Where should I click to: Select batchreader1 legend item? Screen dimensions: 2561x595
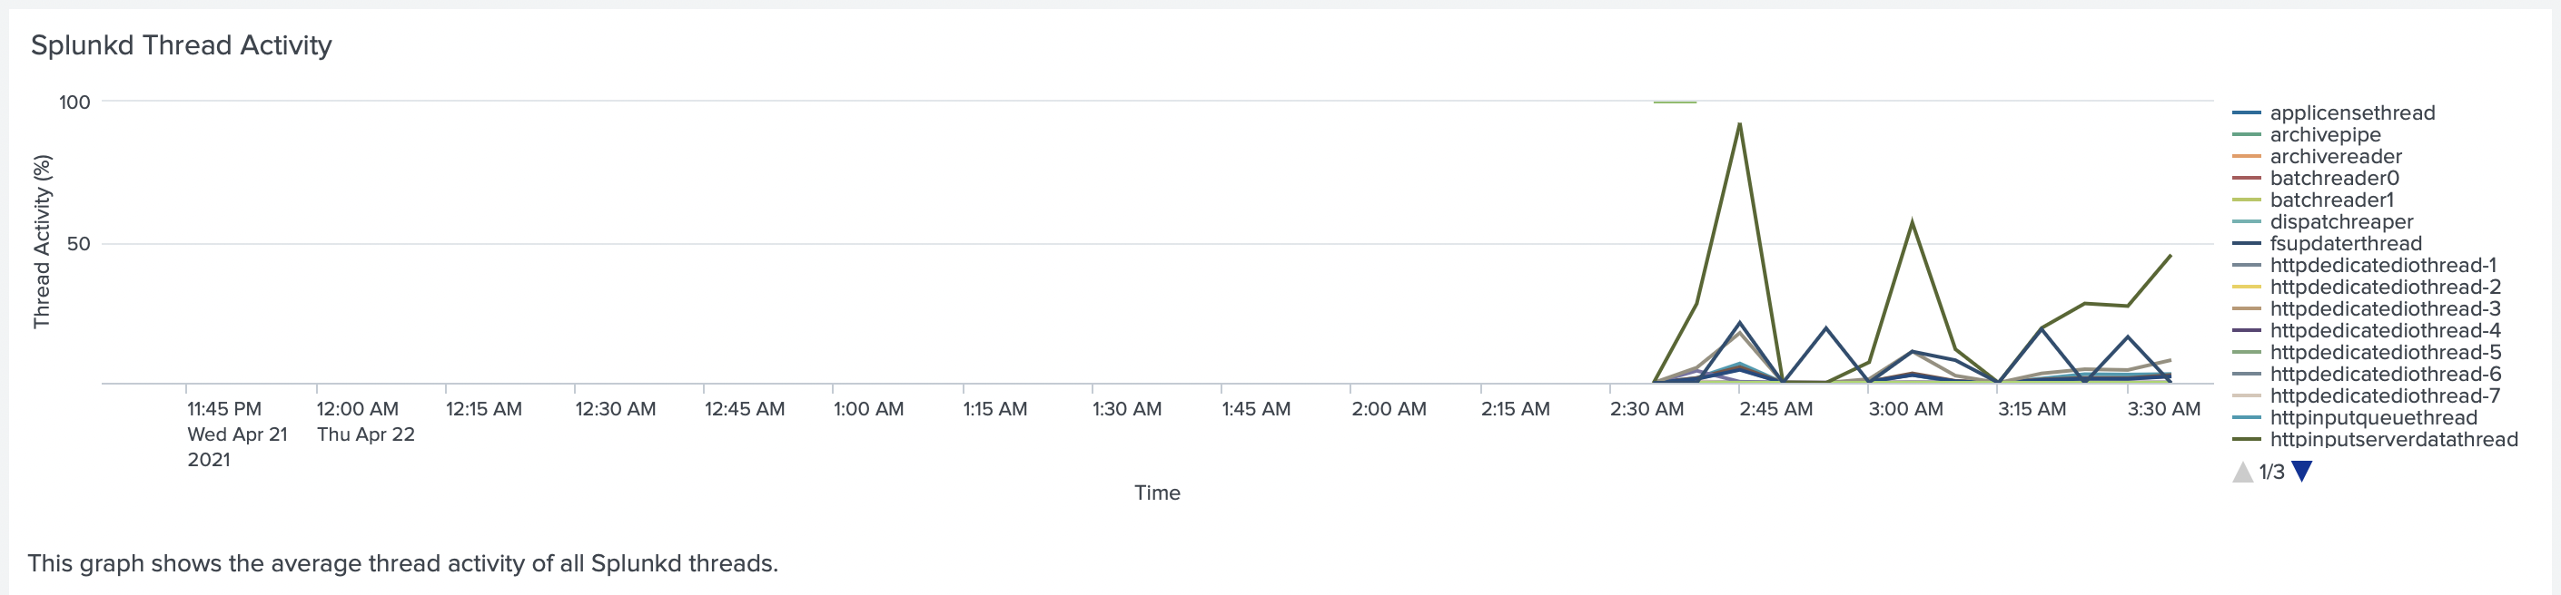pyautogui.click(x=2331, y=200)
